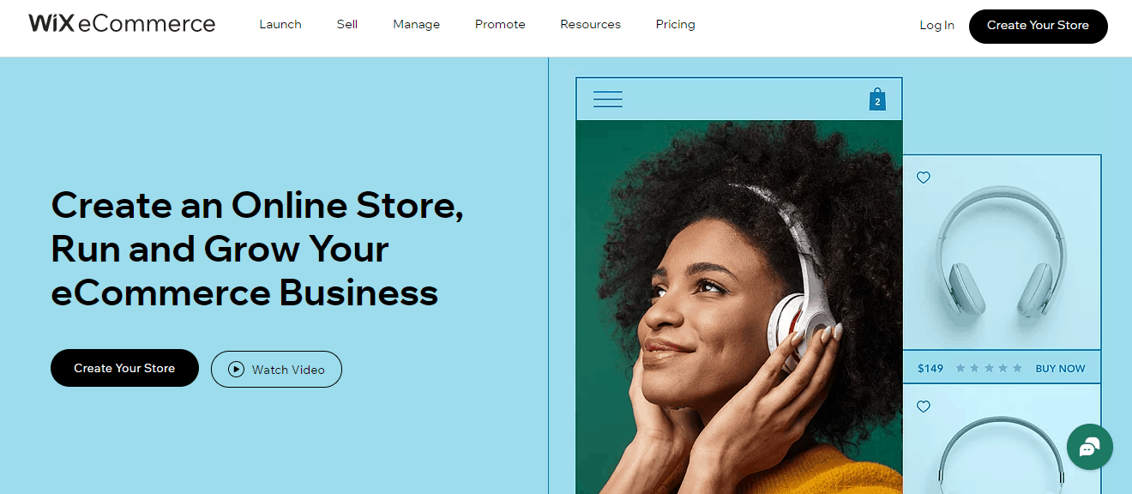Click header Create Your Store button

coord(1038,26)
